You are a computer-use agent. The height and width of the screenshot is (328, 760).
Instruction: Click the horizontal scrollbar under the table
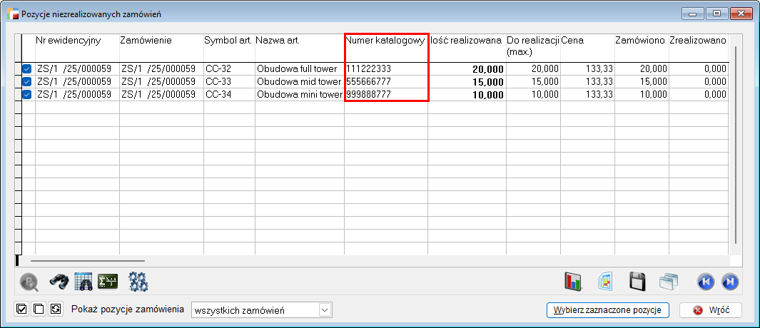pyautogui.click(x=87, y=262)
